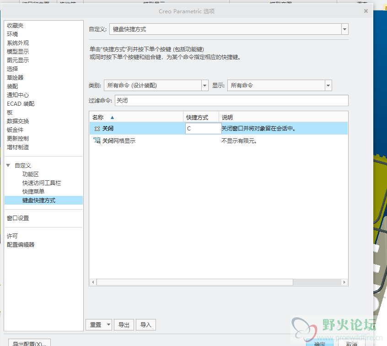
Task: Click the 导出配置 button
Action: click(29, 343)
